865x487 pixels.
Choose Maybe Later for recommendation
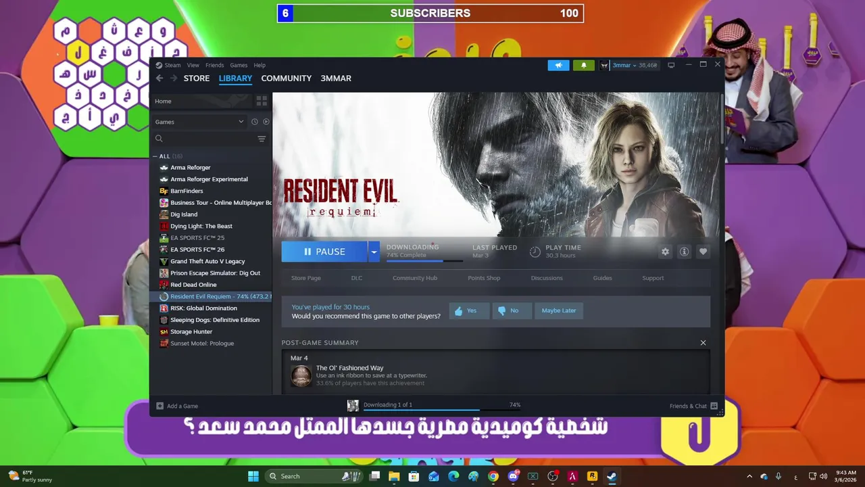click(559, 310)
